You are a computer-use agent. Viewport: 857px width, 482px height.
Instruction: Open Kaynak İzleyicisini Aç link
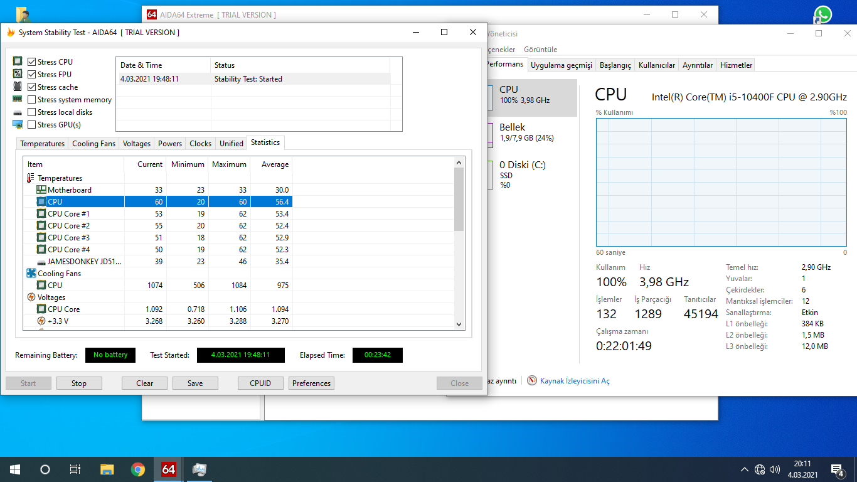(x=575, y=381)
